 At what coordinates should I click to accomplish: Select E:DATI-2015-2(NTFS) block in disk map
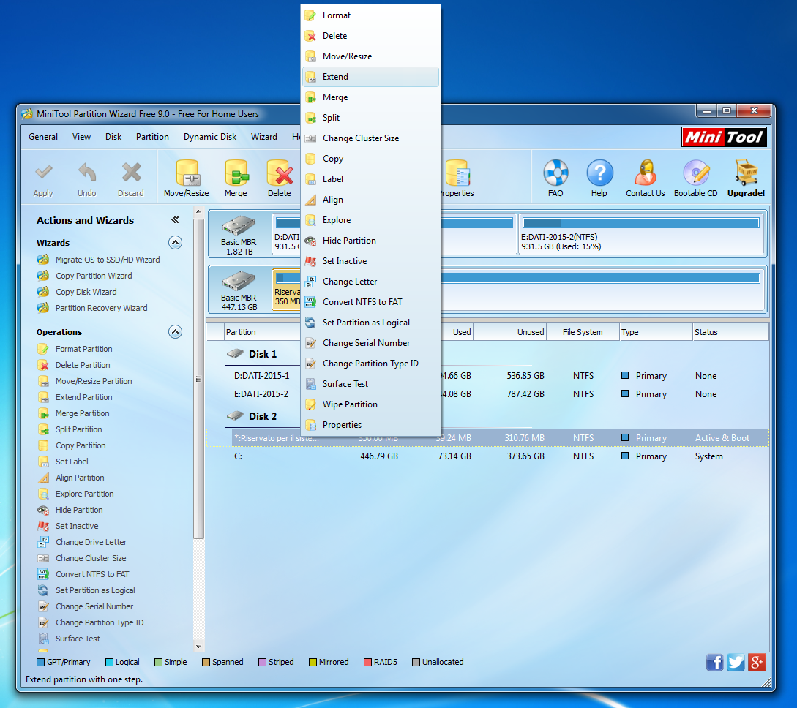click(641, 233)
